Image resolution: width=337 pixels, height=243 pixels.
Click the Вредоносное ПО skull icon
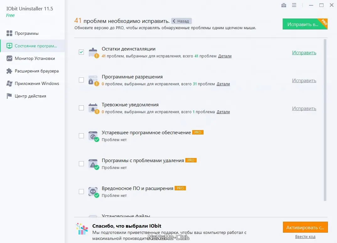93,192
